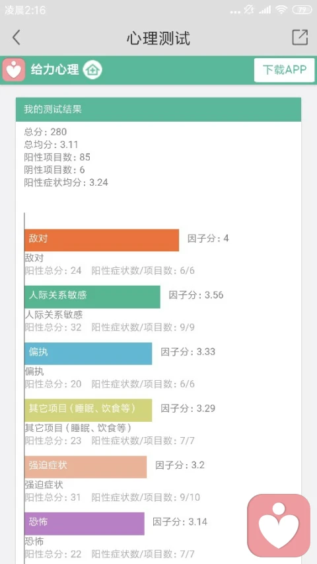Tap the floating pink heart app icon
Viewport: 317px width, 564px height.
279,526
